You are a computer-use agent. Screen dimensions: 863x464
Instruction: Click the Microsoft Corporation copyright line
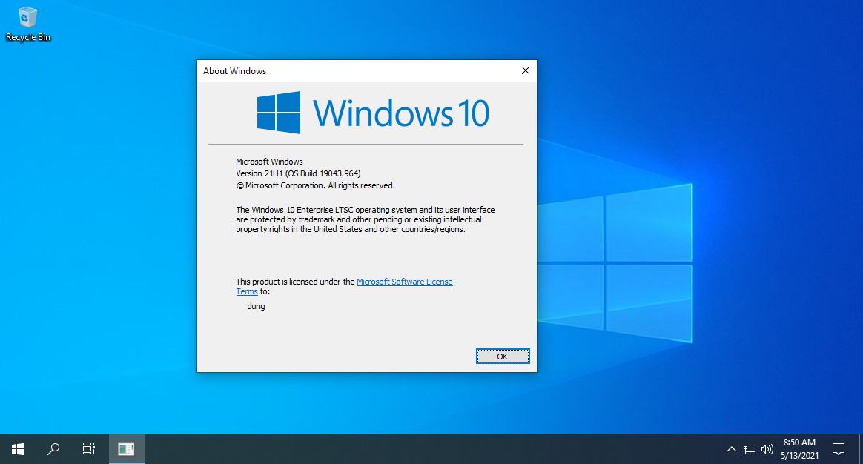point(315,185)
